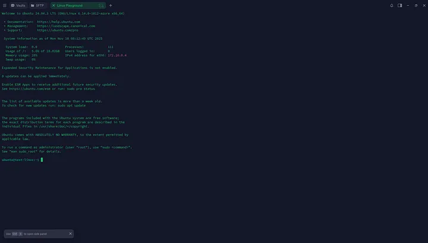
Task: Minimize the Termius window
Action: (x=408, y=5)
